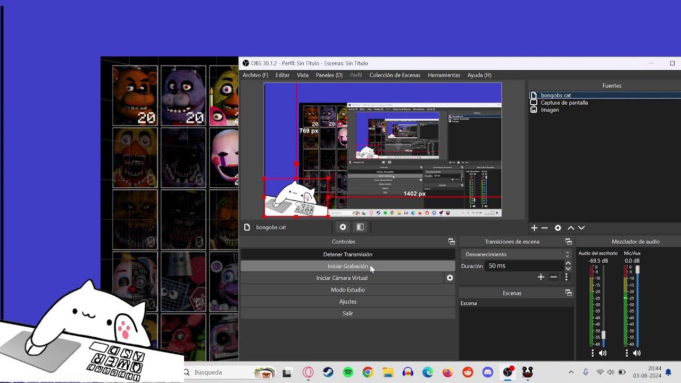Open the Ayuda (H) menu
Viewport: 681px width, 383px height.
click(x=479, y=75)
